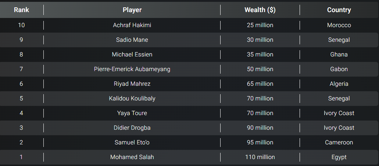The height and width of the screenshot is (166, 379).
Task: Click Kalidou Koulibaly in the player column
Action: (x=132, y=99)
